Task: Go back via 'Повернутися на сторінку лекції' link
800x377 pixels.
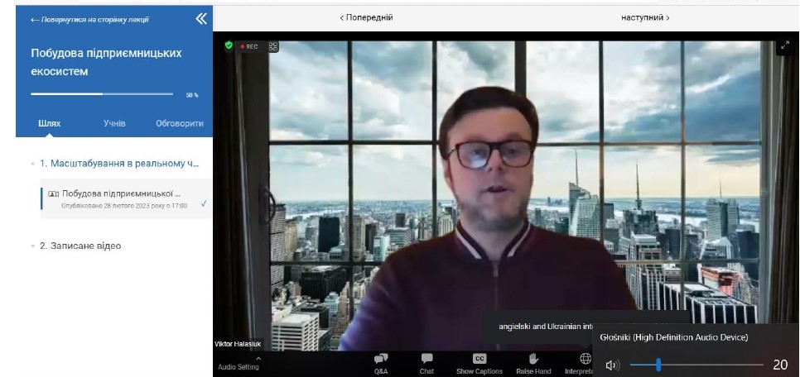Action: [89, 20]
